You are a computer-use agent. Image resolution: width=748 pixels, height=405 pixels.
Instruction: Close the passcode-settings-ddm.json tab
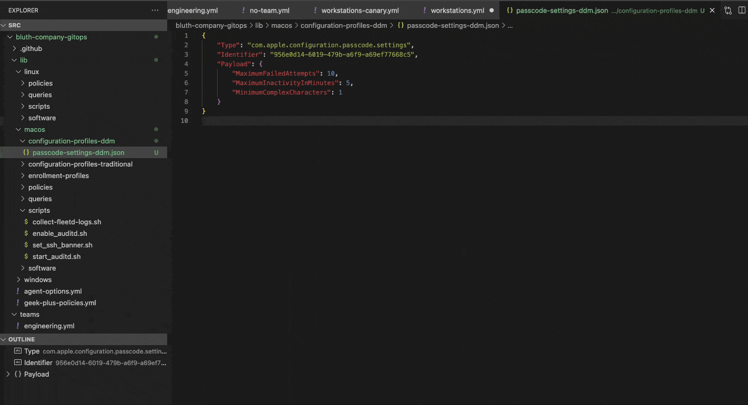pyautogui.click(x=713, y=11)
